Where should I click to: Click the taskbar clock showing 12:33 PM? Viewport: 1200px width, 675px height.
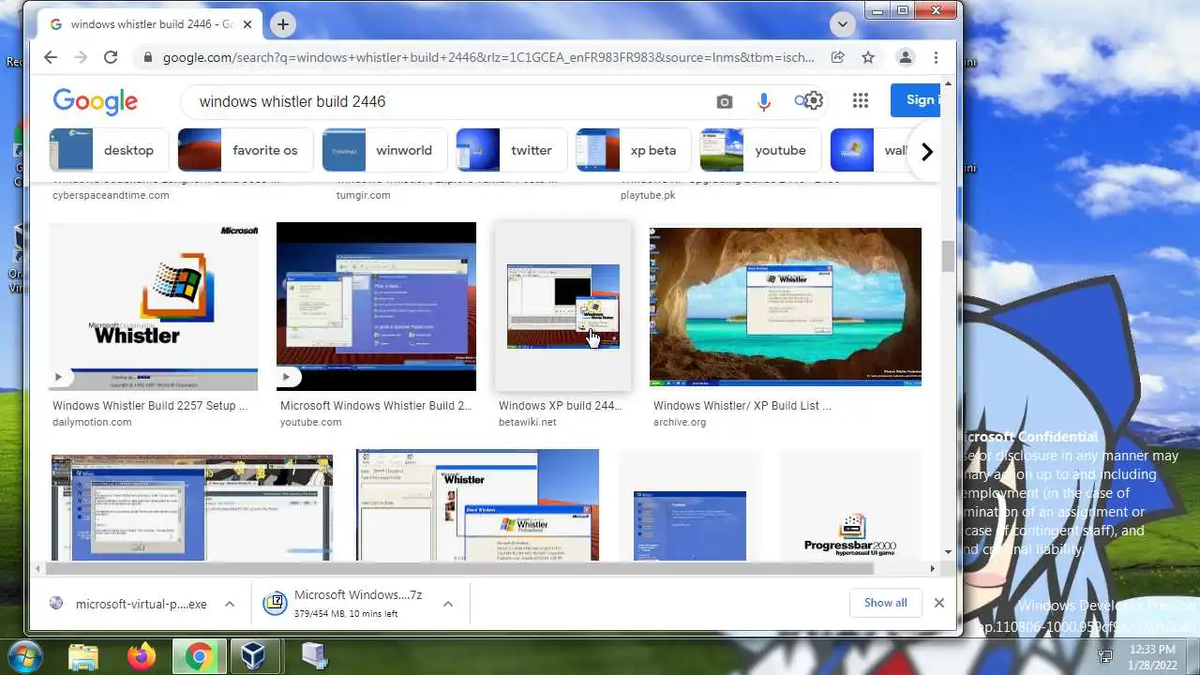click(1153, 656)
